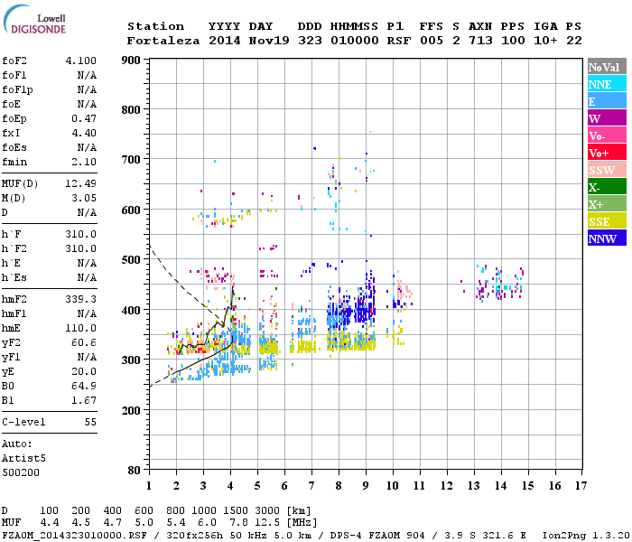This screenshot has width=632, height=542.
Task: Click the D 3000 distance column header
Action: point(267,511)
